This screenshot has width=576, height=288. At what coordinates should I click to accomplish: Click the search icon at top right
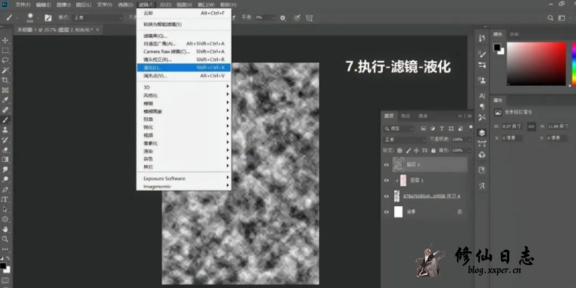coord(550,18)
